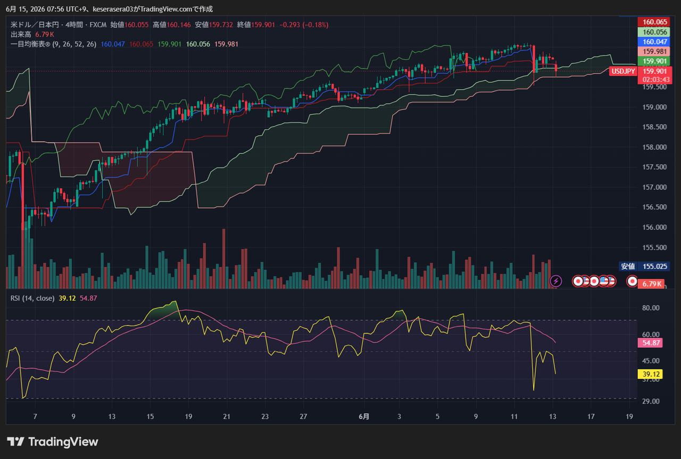Click 160.056 in the Ichimoku legend
The width and height of the screenshot is (681, 459).
(198, 44)
